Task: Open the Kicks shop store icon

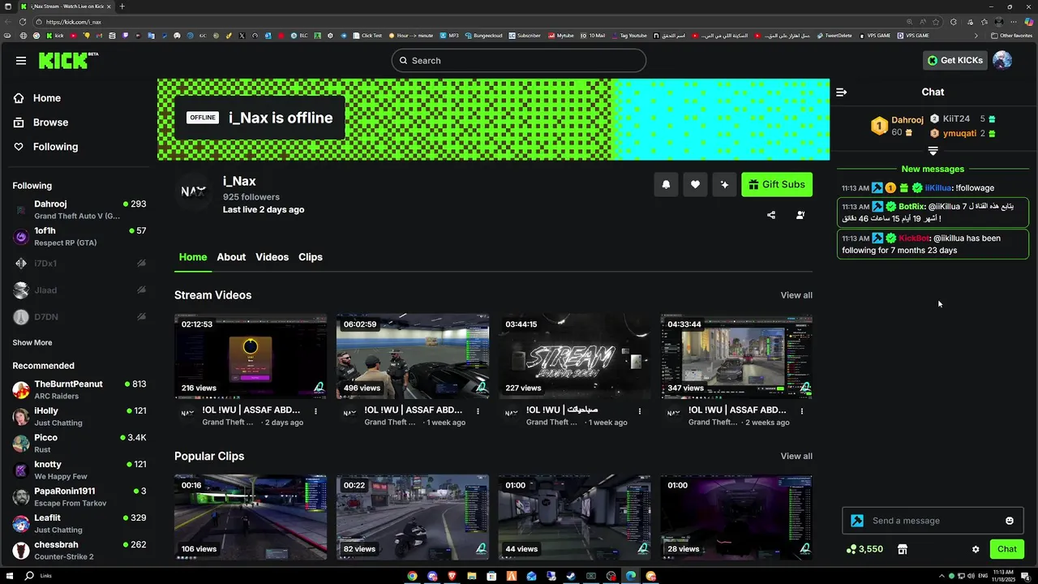Action: [902, 549]
